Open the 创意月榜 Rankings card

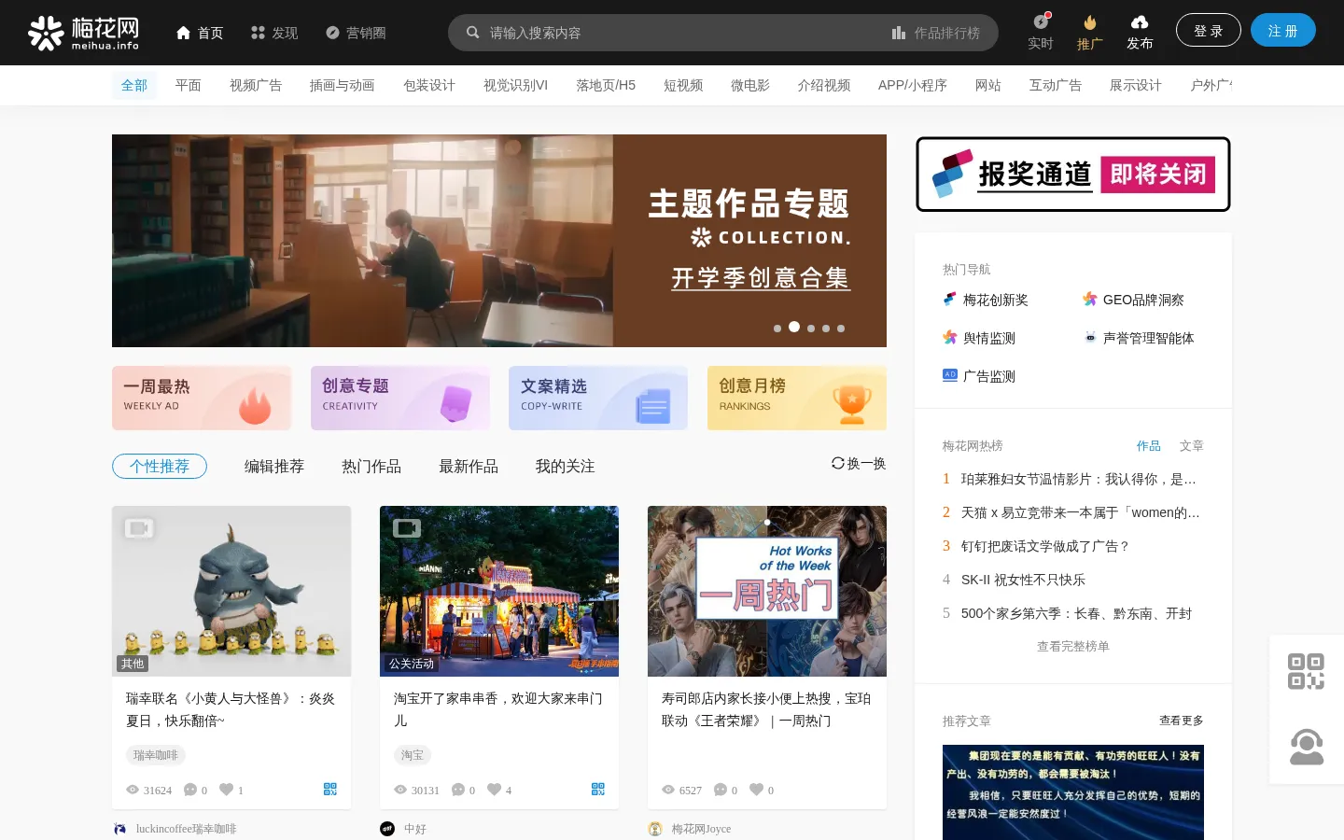point(797,398)
